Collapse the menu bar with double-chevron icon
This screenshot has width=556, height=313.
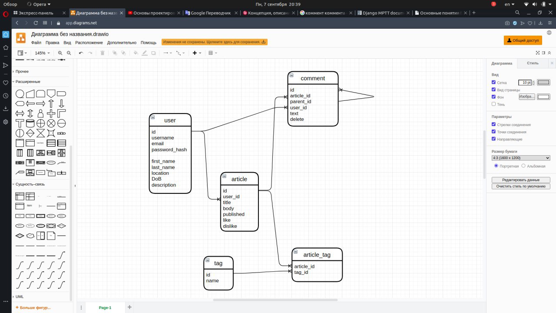click(x=549, y=53)
